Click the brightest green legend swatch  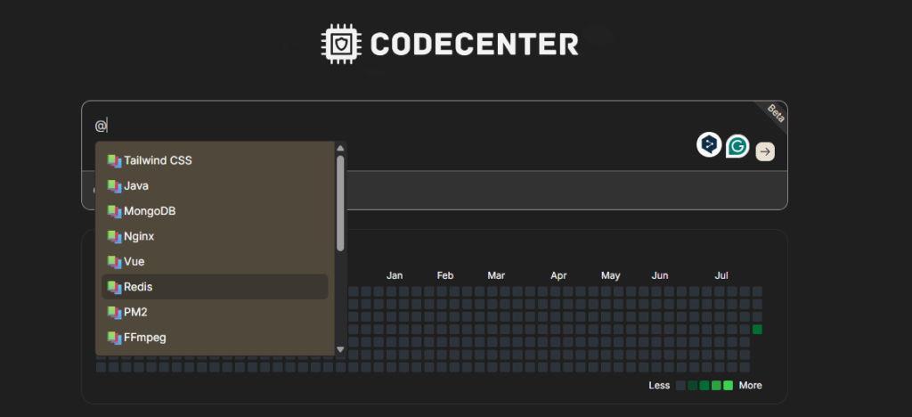(x=728, y=386)
